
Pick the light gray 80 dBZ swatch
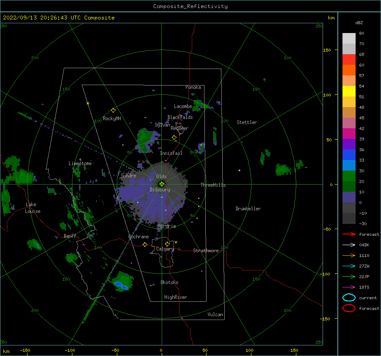point(349,39)
